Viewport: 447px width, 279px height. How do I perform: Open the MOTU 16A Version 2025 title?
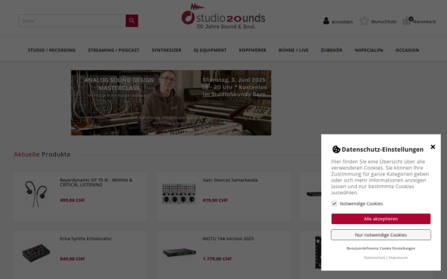[x=228, y=239]
